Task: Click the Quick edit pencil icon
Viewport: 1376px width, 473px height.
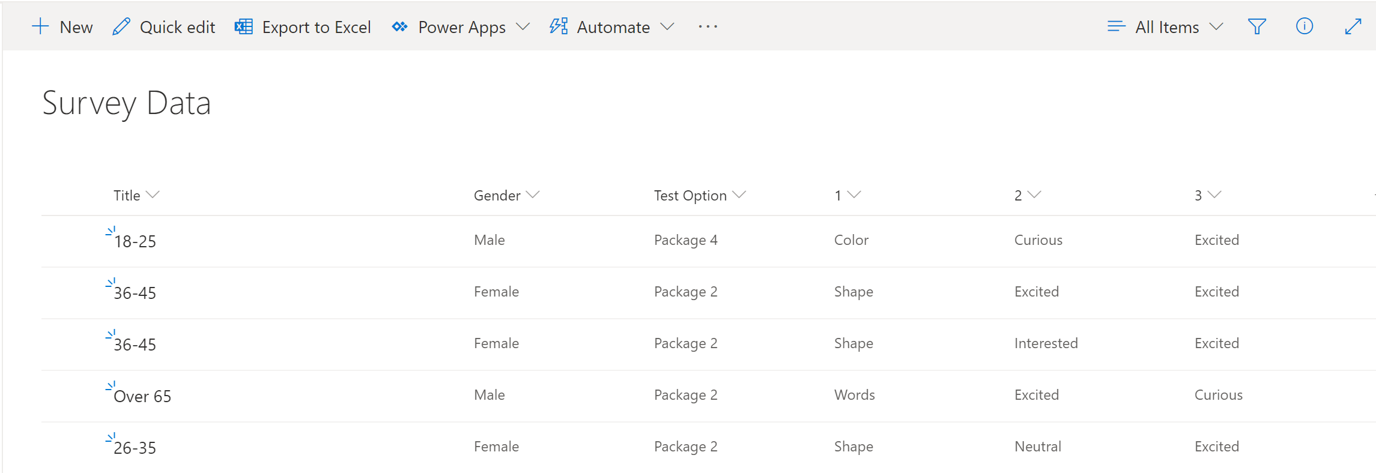Action: pyautogui.click(x=121, y=26)
